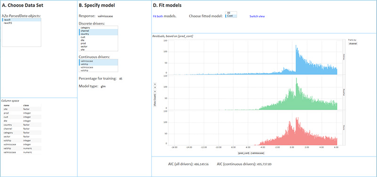Click the topmost arrow icon beside the y-axis
The height and width of the screenshot is (177, 377).
pos(155,84)
